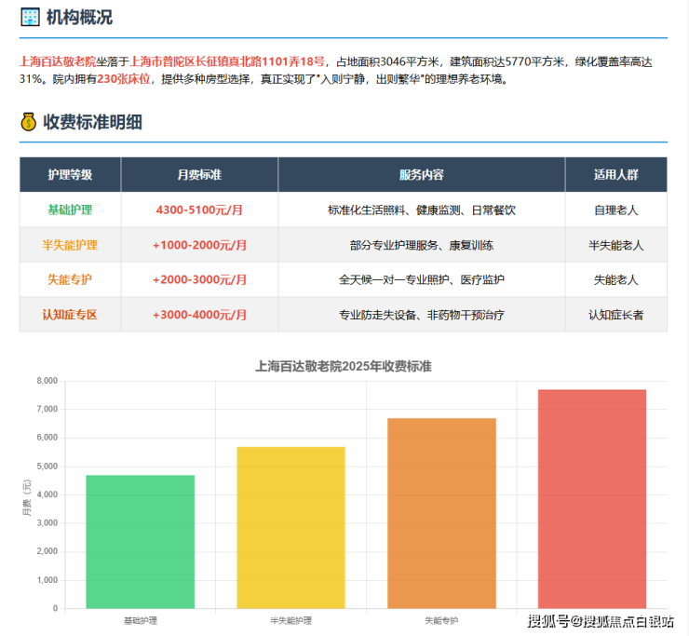This screenshot has height=636, width=689.
Task: Click the 认知症专区 table row label
Action: [x=70, y=315]
